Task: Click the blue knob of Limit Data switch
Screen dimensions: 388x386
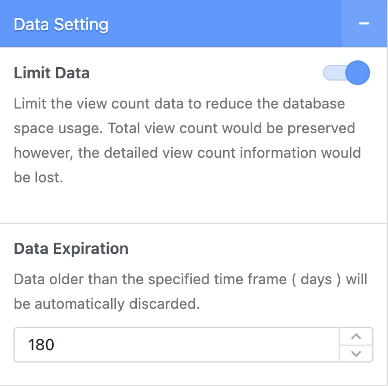Action: pos(358,73)
